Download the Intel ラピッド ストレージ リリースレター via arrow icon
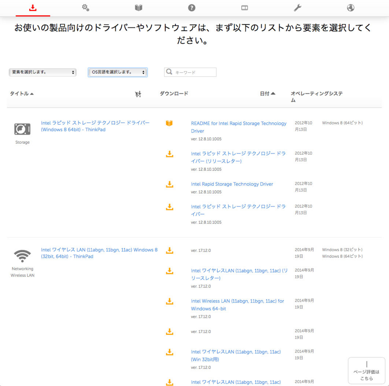Viewport: 389px width, 386px height. click(x=169, y=154)
